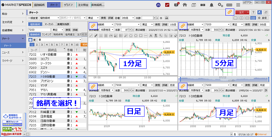Open the 一括変更 個別銘柄 dropdown
This screenshot has height=137, width=272.
coord(49,18)
